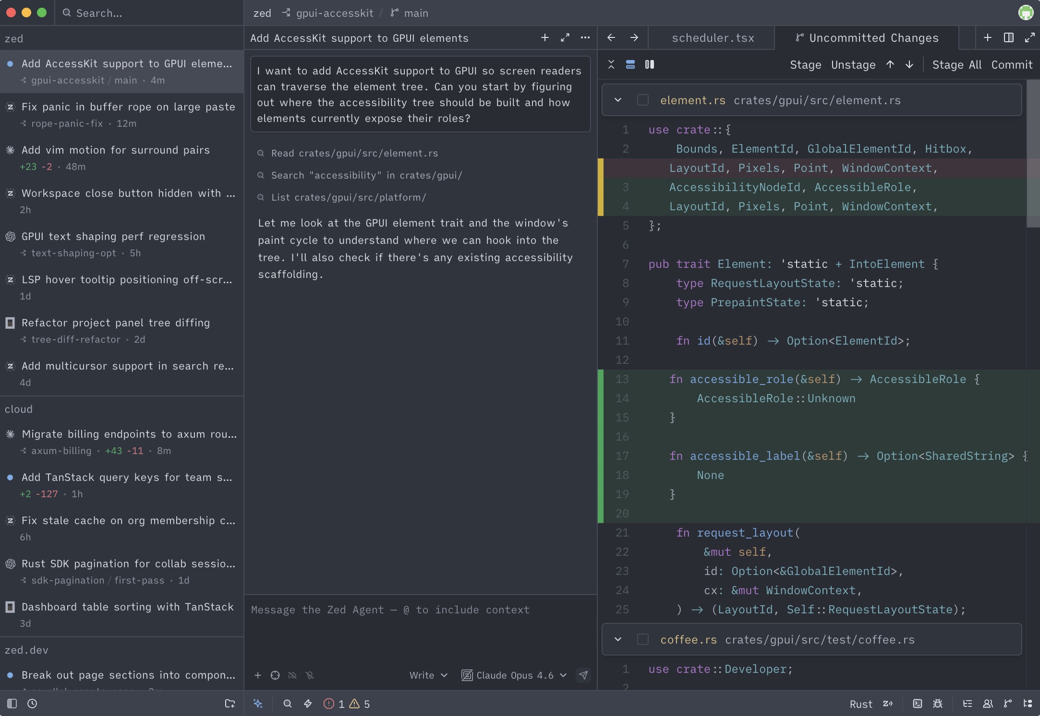Screen dimensions: 1040x716
Task: Open the Search accessibility in crates/gpui/ tool call
Action: [x=360, y=175]
